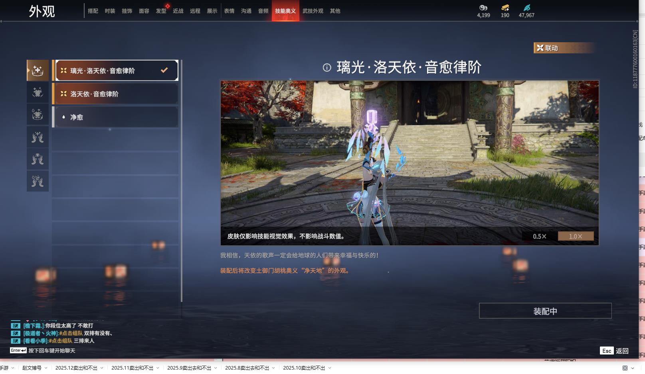The image size is (645, 374).
Task: Click player name 极道者丶火神 in chat
Action: point(41,333)
